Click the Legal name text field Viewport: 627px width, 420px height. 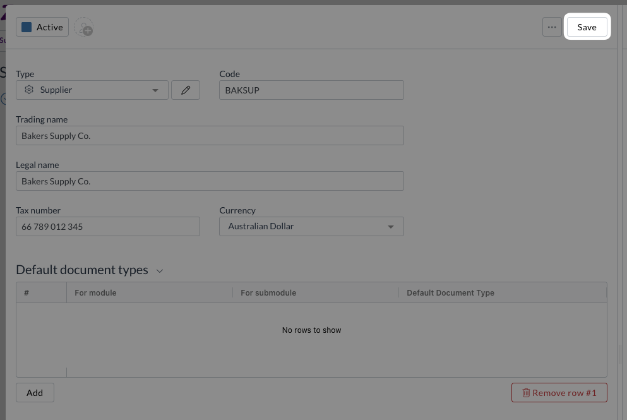(210, 181)
